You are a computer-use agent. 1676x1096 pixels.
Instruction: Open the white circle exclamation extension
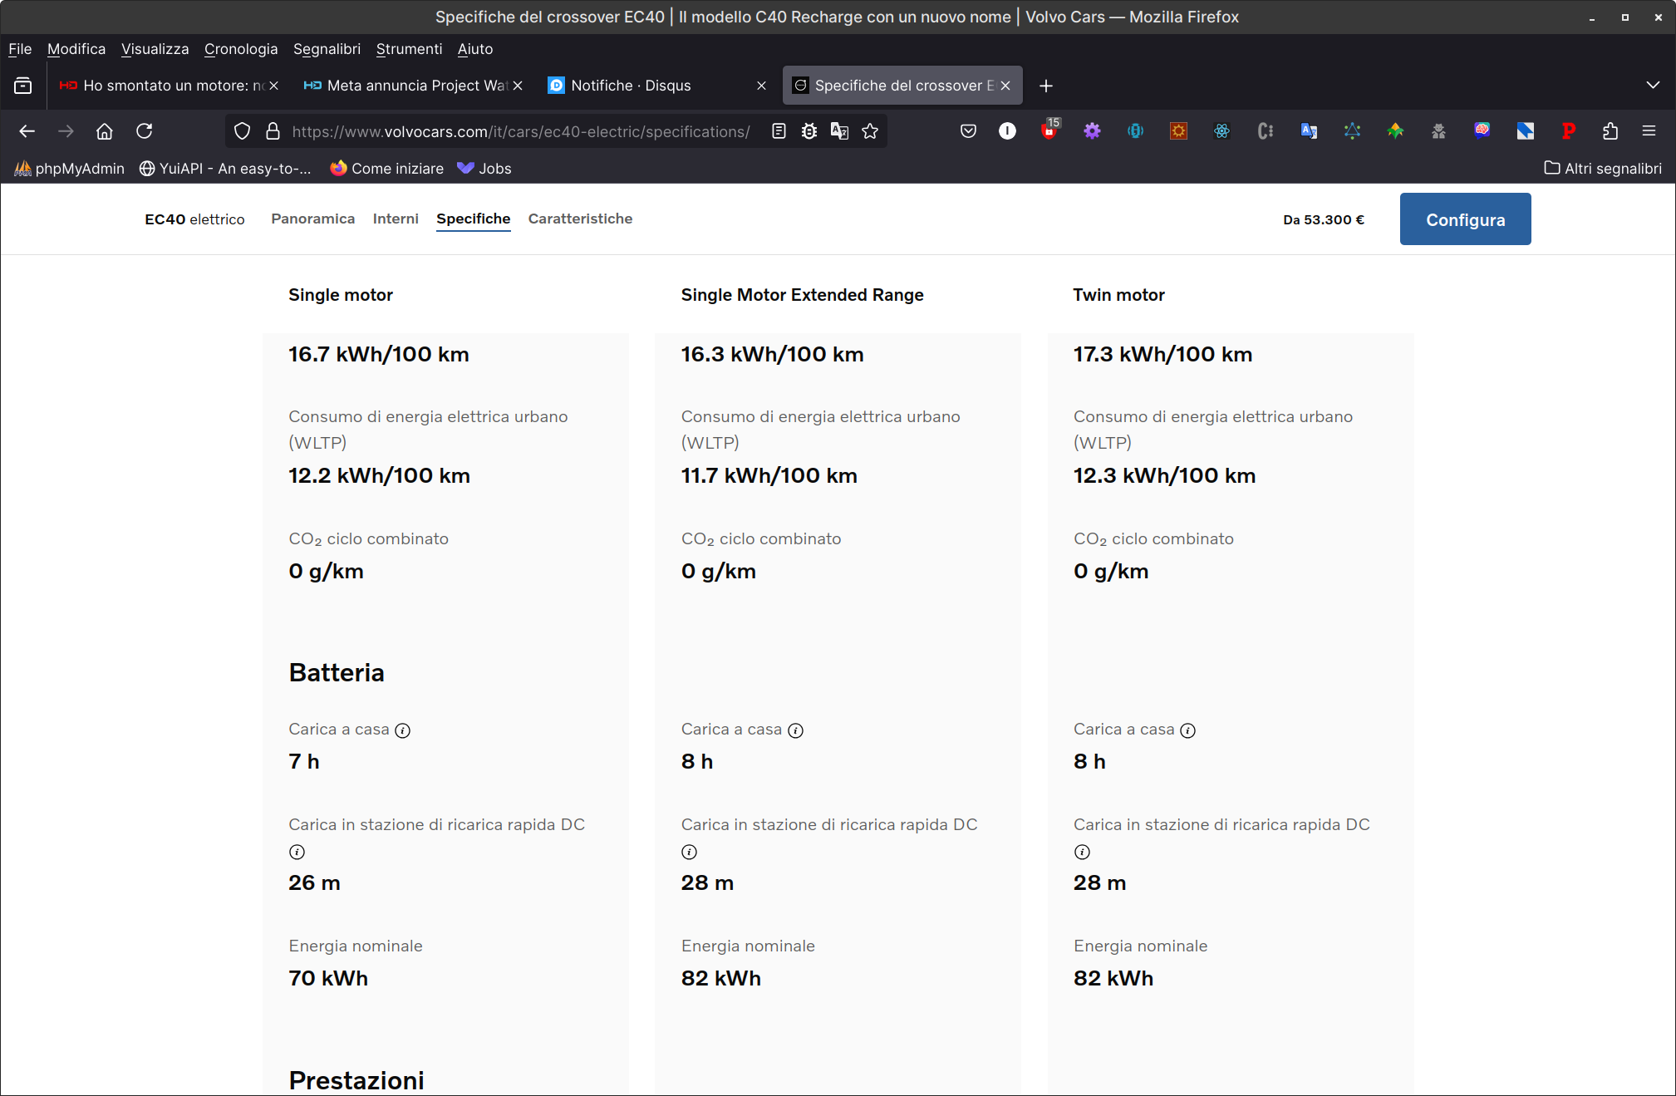tap(1007, 131)
